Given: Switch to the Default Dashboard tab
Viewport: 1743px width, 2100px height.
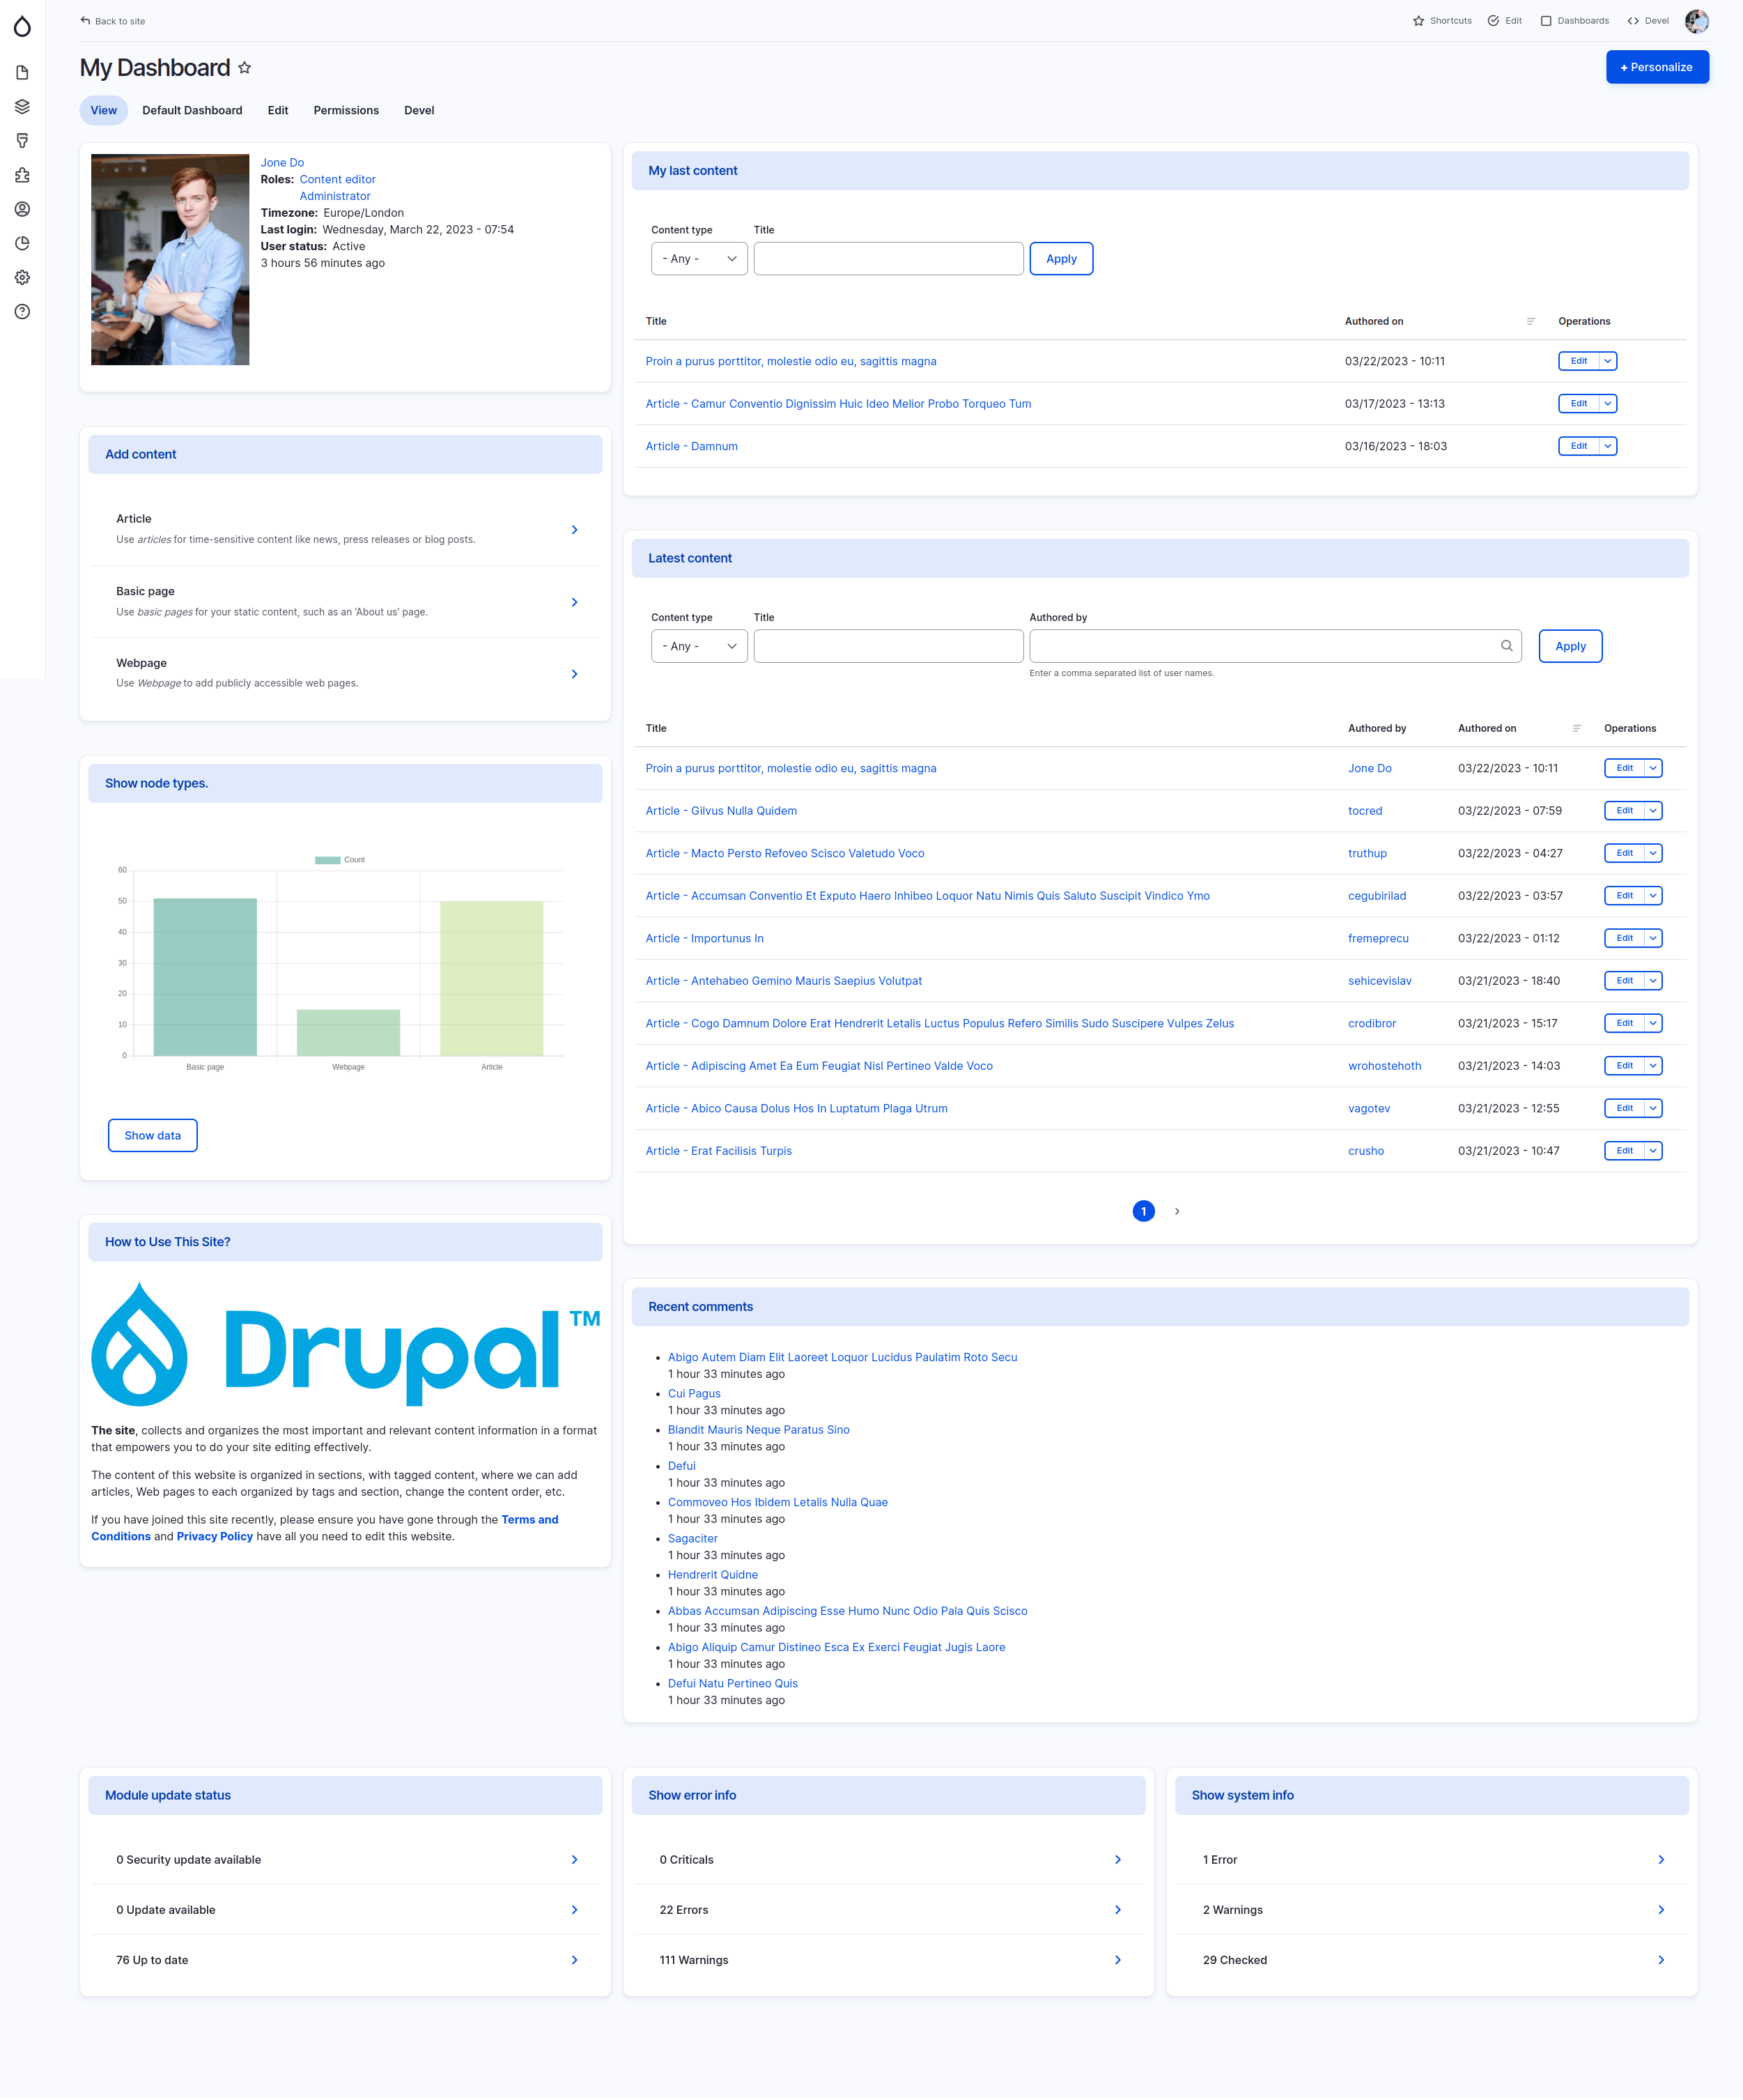Looking at the screenshot, I should coord(192,110).
